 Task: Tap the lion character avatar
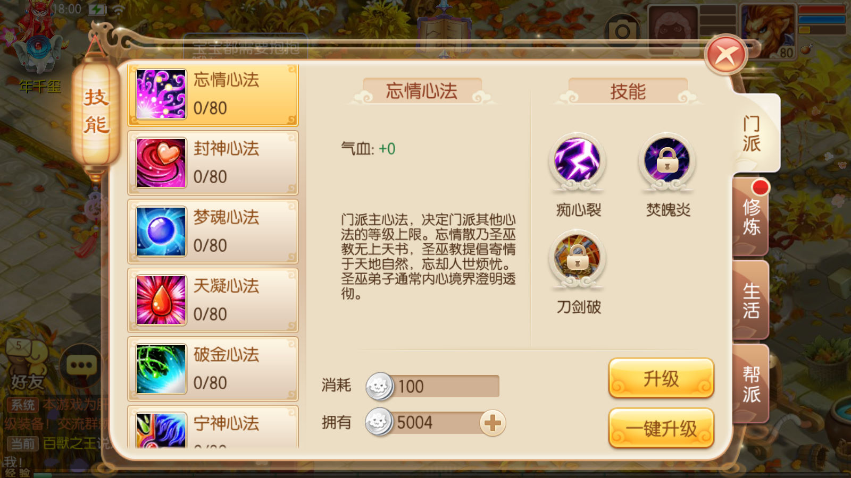pyautogui.click(x=768, y=30)
